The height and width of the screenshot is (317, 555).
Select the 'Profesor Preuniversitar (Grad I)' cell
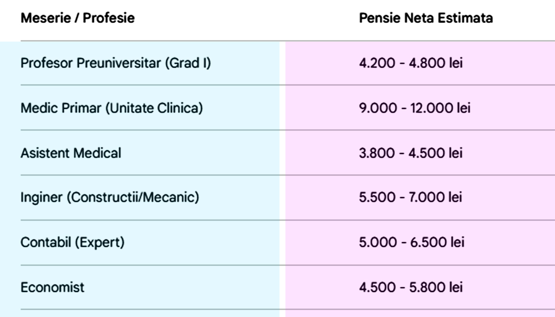[x=115, y=63]
